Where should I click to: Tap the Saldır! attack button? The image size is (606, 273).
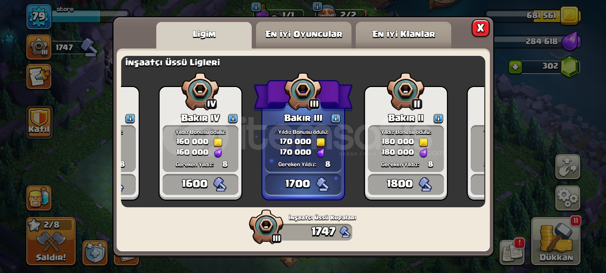click(51, 241)
